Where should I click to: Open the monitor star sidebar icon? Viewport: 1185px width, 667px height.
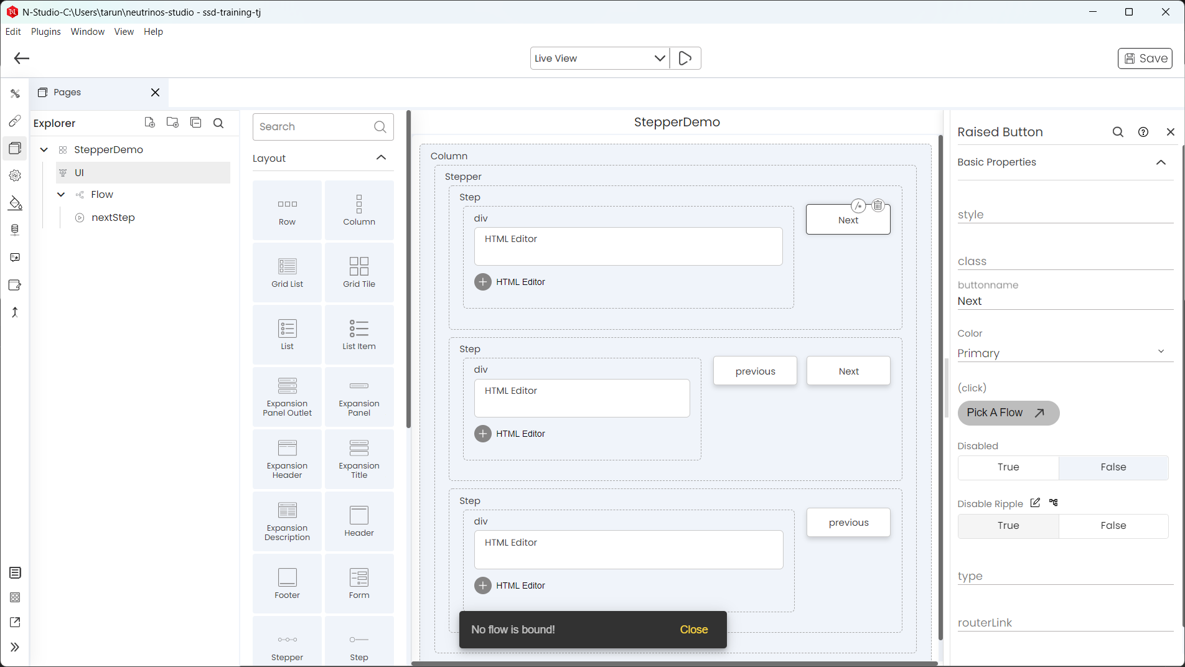15,258
